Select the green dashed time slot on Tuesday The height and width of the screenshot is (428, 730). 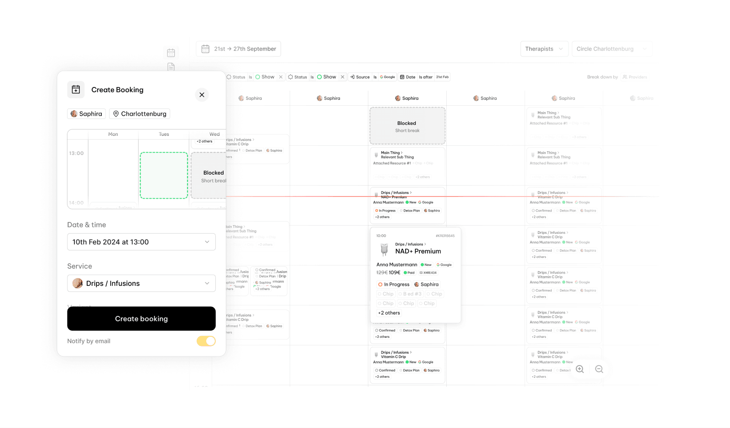click(x=164, y=175)
